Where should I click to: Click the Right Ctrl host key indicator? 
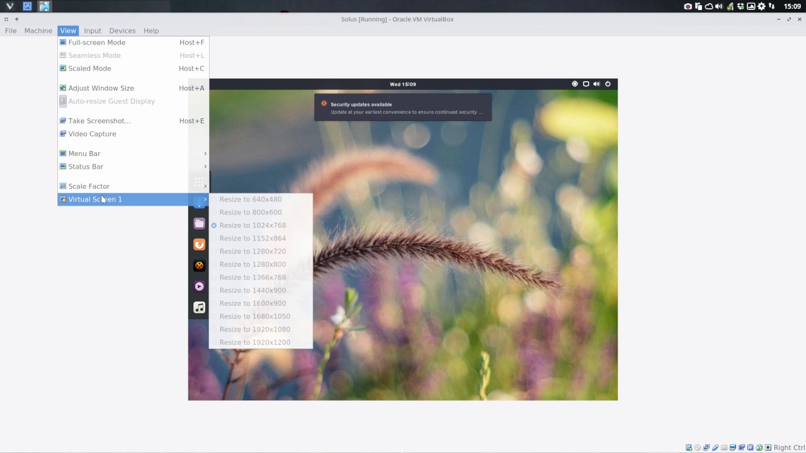pyautogui.click(x=789, y=447)
